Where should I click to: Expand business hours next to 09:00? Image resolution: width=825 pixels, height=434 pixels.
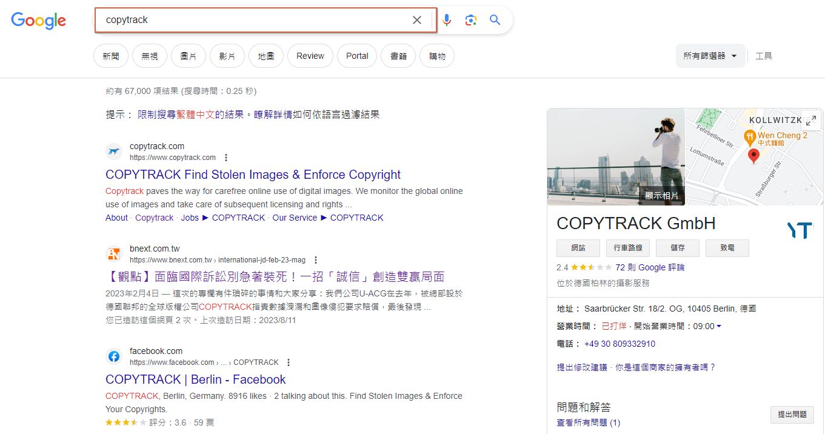pyautogui.click(x=719, y=326)
